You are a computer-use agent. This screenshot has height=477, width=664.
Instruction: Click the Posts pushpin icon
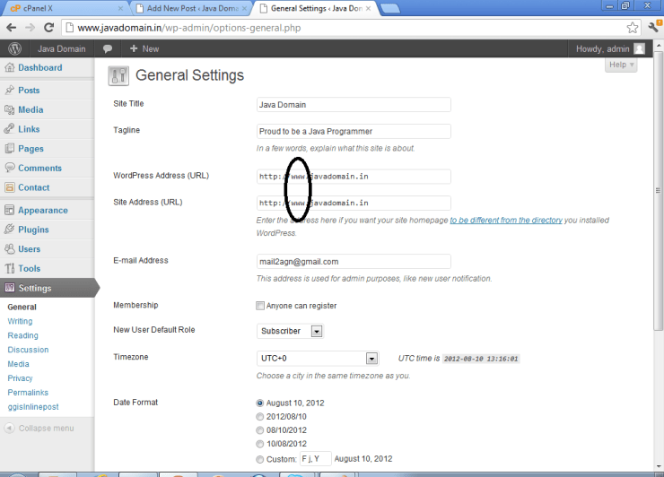pyautogui.click(x=9, y=90)
